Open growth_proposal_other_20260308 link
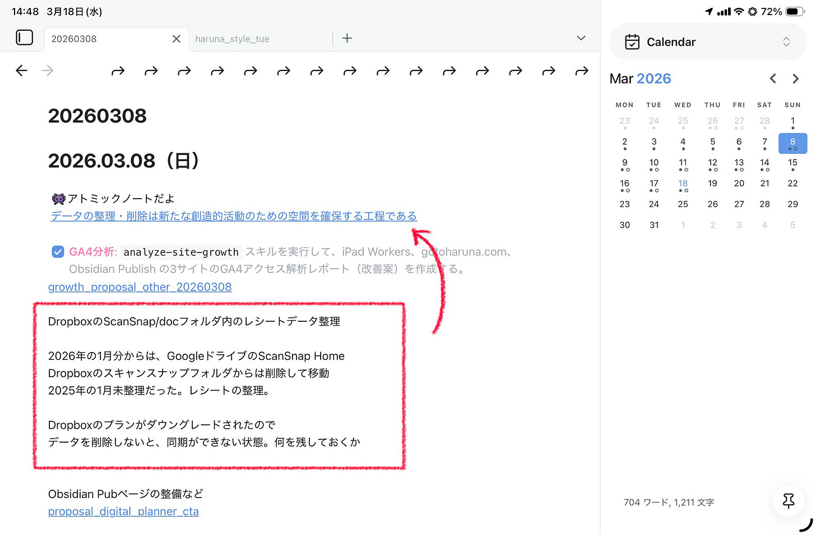This screenshot has height=535, width=816. (140, 287)
